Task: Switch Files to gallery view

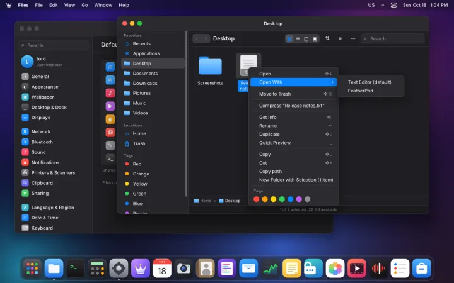Action: 315,39
